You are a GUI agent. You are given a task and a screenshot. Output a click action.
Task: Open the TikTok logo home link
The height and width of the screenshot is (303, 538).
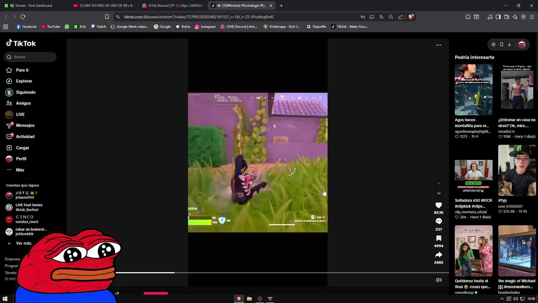(21, 43)
